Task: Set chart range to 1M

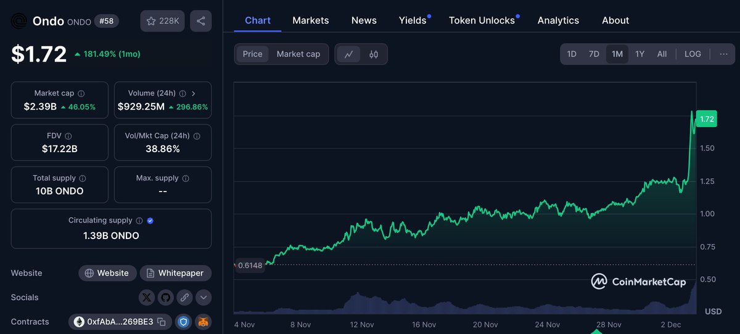Action: coord(617,54)
